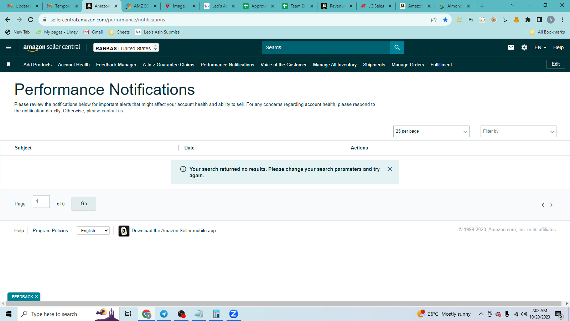Screen dimensions: 570x321
Task: Click the Amazon Seller app icon
Action: [124, 231]
